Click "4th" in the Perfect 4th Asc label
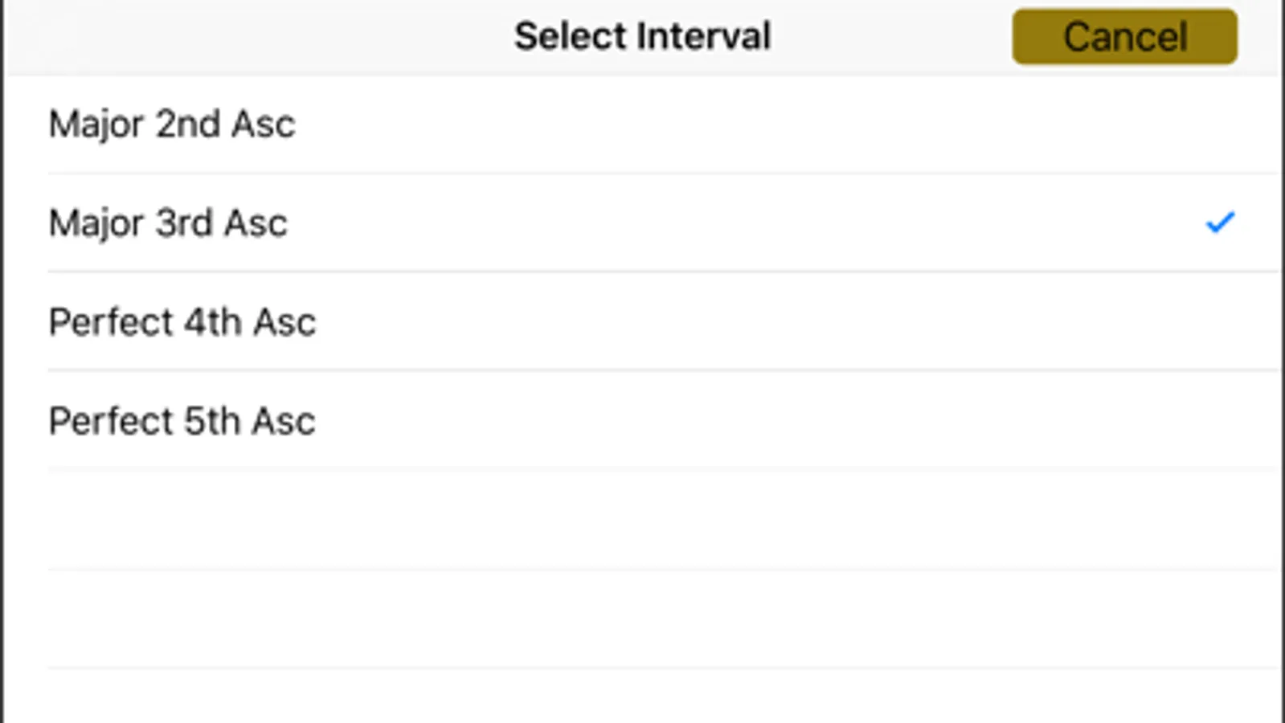This screenshot has width=1285, height=723. coord(212,322)
